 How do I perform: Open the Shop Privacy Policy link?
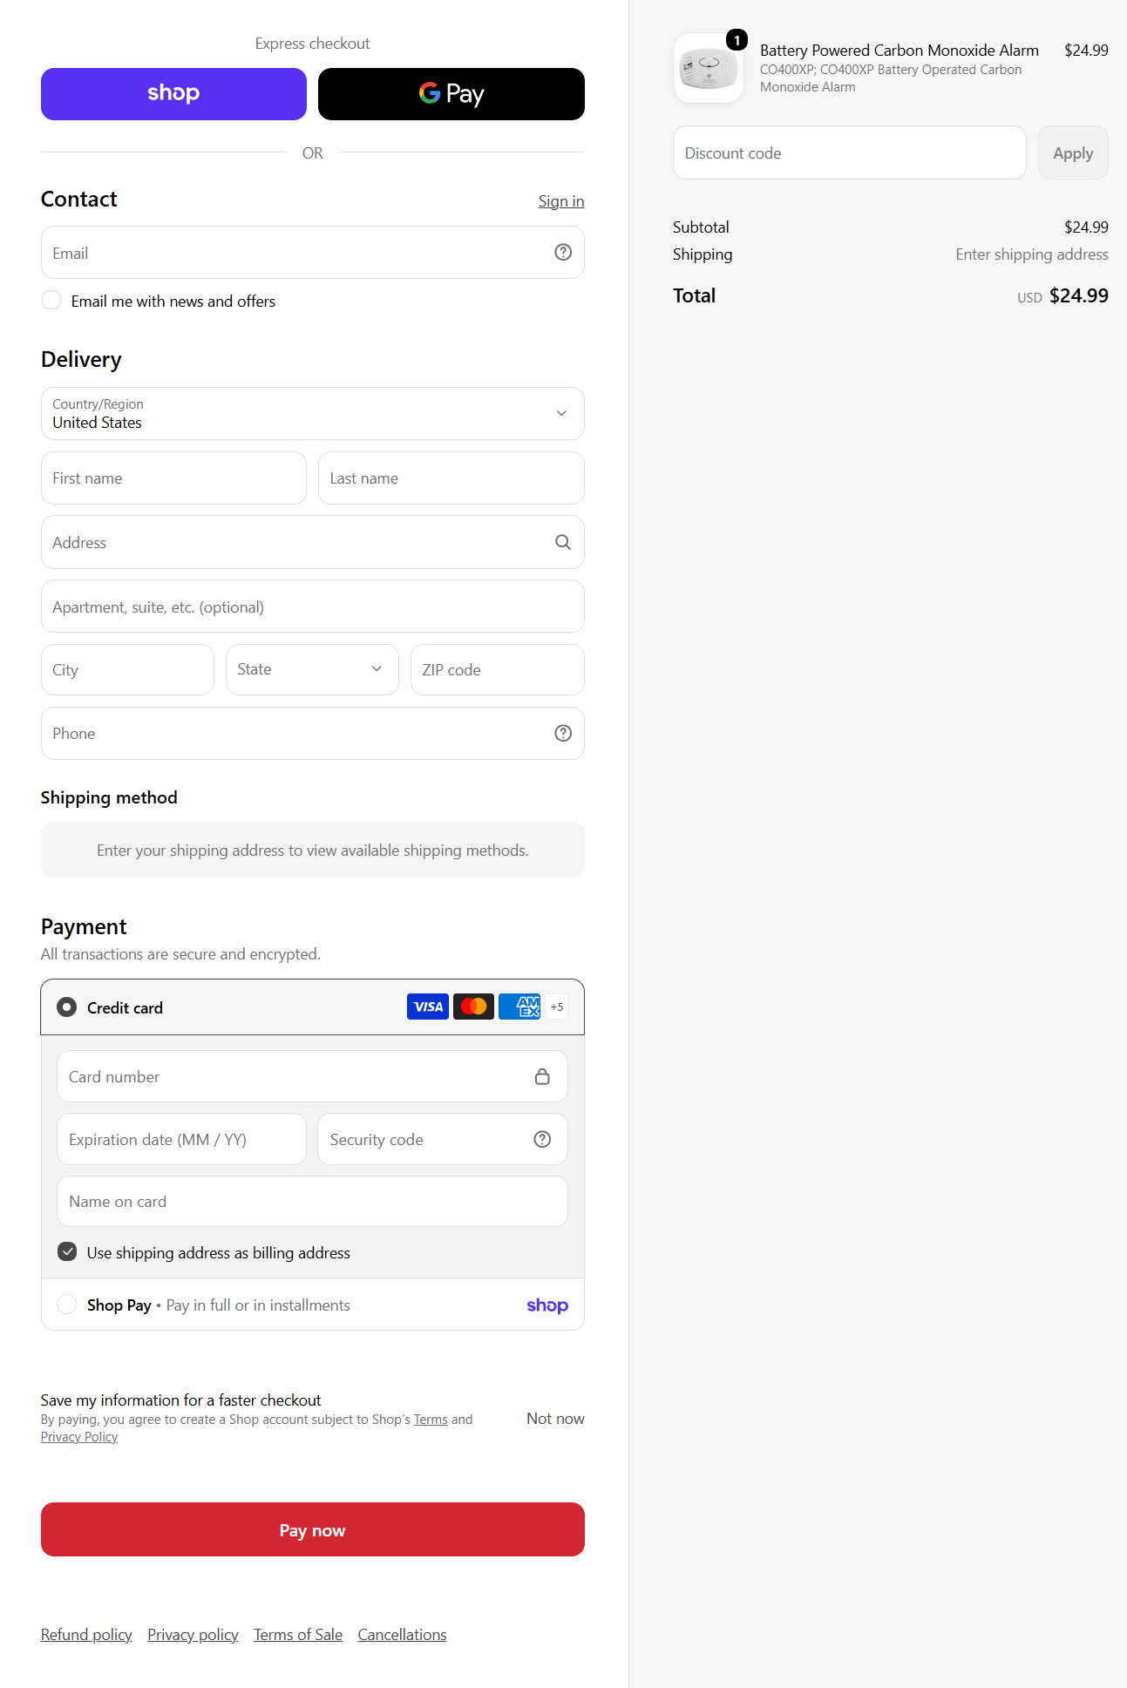[x=79, y=1437]
